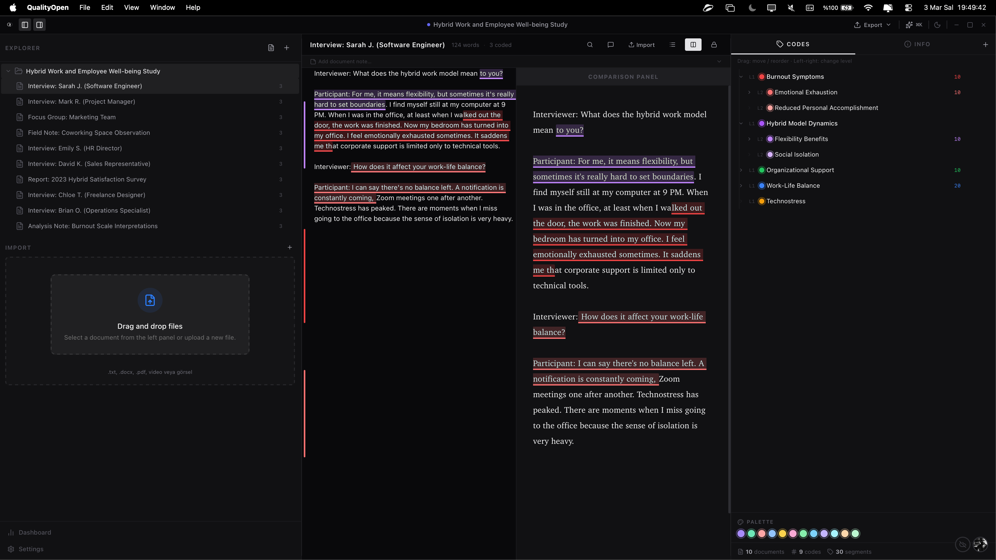Image resolution: width=996 pixels, height=560 pixels.
Task: Open the comment note icon
Action: (610, 45)
